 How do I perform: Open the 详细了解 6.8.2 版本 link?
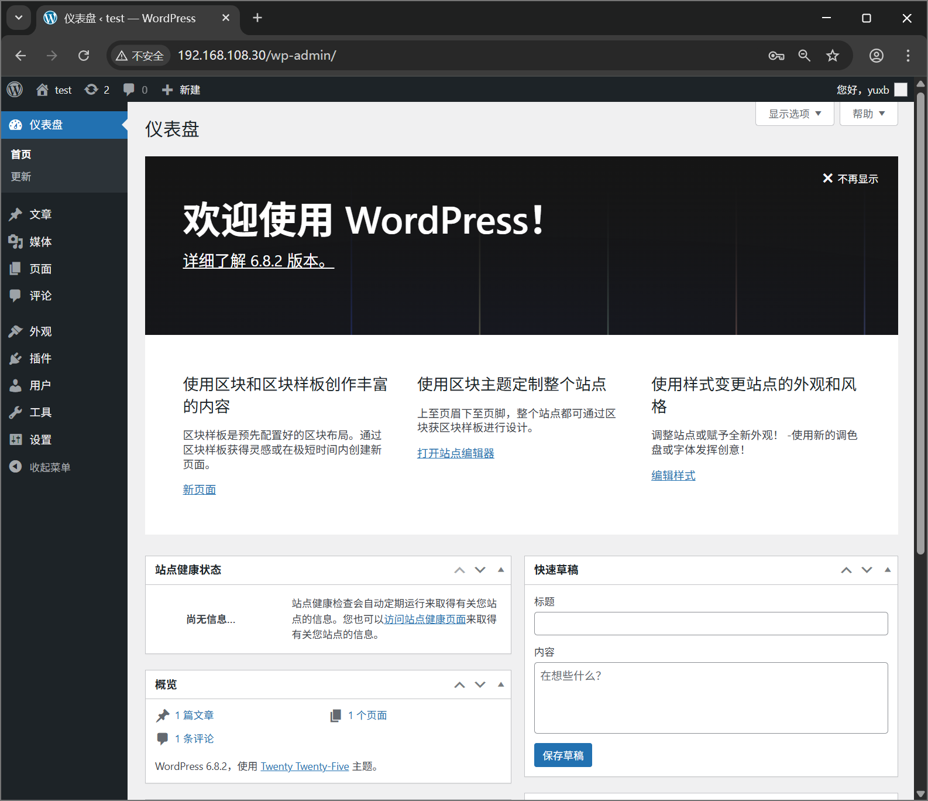[258, 261]
